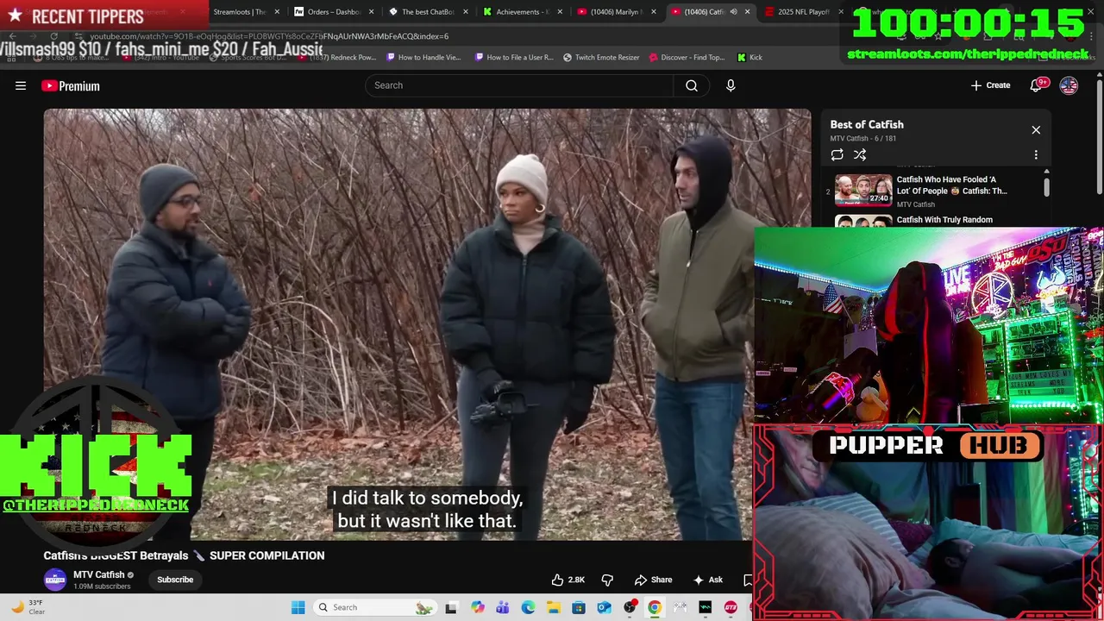Open Copilot from taskbar
Viewport: 1104px width, 621px height.
point(478,607)
